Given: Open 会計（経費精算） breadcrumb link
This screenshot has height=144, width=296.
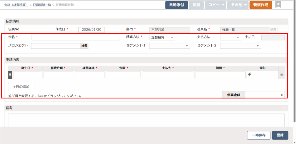Looking at the screenshot, I should tap(16, 5).
